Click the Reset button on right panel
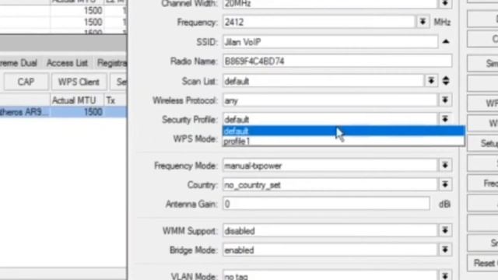498x280 pixels. coord(482,263)
